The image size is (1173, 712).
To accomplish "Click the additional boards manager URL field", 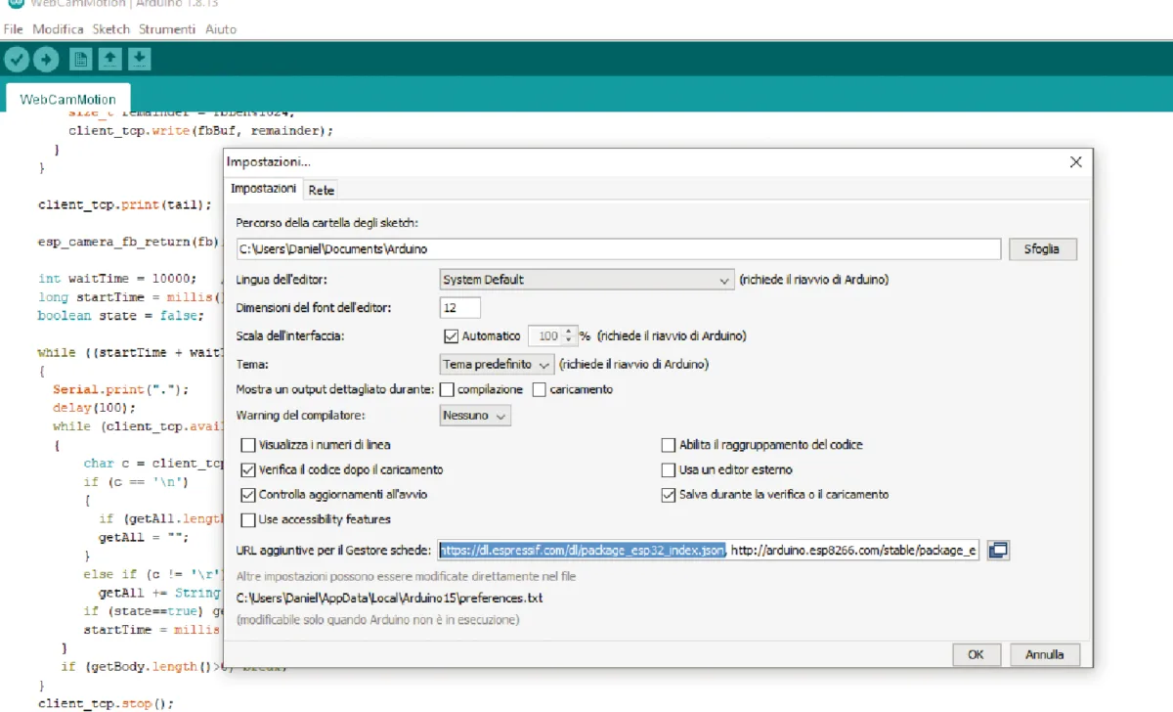I will pyautogui.click(x=708, y=550).
